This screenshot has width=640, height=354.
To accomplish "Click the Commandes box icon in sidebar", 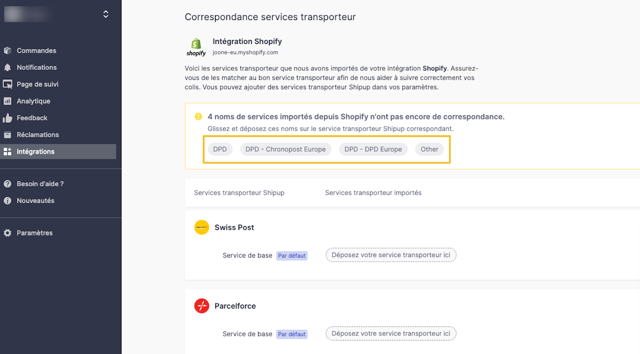I will coord(7,50).
